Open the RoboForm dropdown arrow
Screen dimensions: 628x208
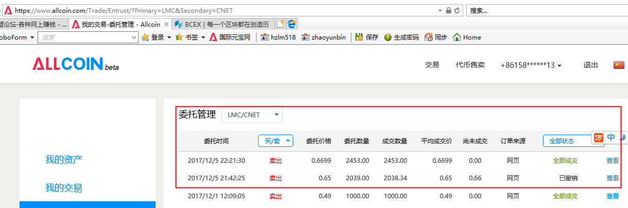coord(32,37)
